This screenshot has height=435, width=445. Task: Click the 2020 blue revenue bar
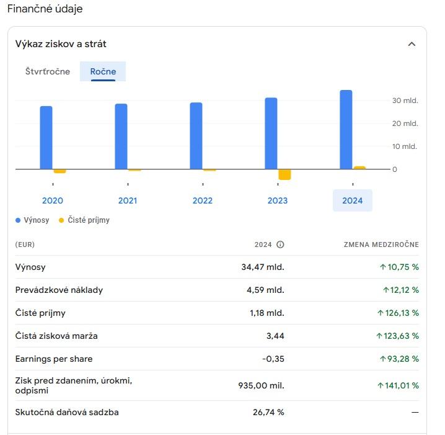[46, 137]
